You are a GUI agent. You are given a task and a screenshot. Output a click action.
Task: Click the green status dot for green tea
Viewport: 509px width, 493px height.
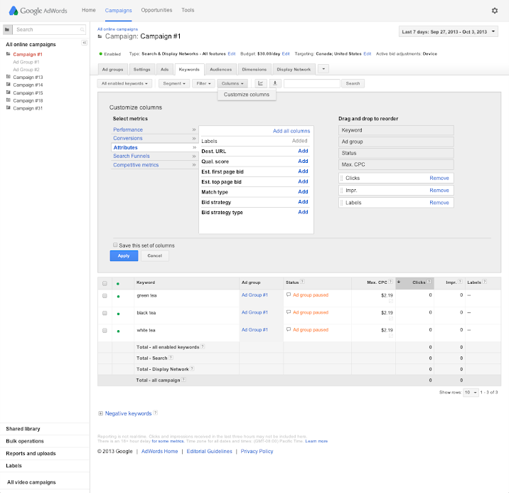pos(118,295)
